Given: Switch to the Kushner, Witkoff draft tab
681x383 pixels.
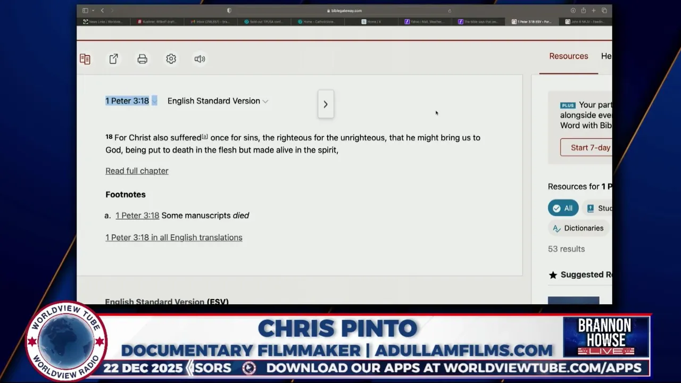Looking at the screenshot, I should 157,22.
